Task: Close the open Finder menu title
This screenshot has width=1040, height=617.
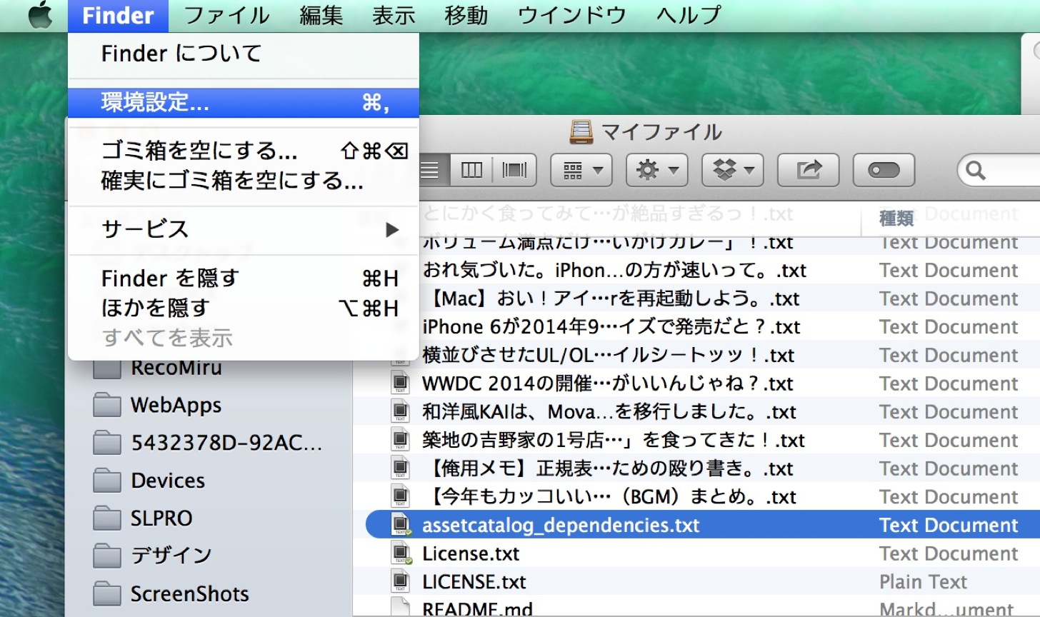Action: (x=118, y=16)
